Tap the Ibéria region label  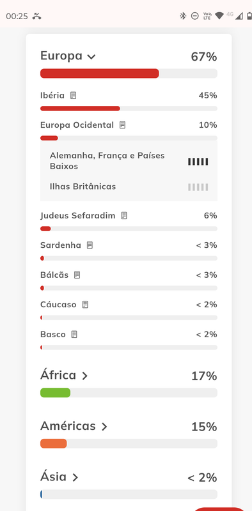click(52, 95)
